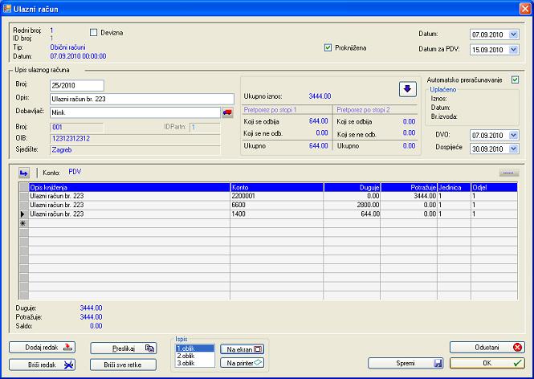Toggle the Devizna checkbox
This screenshot has height=379, width=534.
coord(94,33)
